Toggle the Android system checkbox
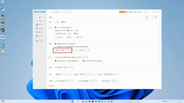 point(55,28)
